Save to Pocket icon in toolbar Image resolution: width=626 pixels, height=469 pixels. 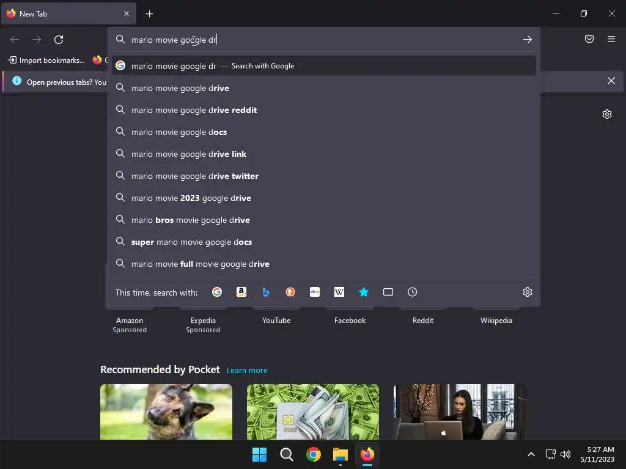point(589,39)
